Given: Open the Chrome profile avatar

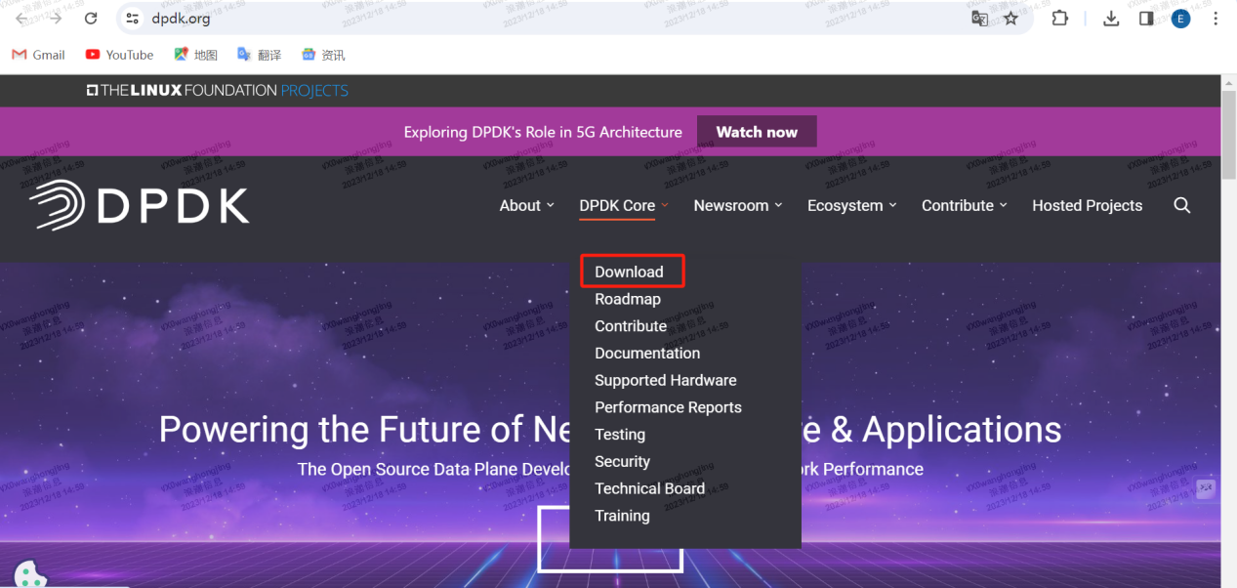Looking at the screenshot, I should click(1179, 18).
